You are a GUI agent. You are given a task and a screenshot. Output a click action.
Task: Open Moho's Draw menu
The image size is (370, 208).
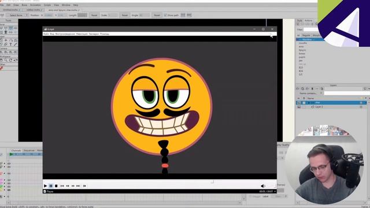point(16,5)
